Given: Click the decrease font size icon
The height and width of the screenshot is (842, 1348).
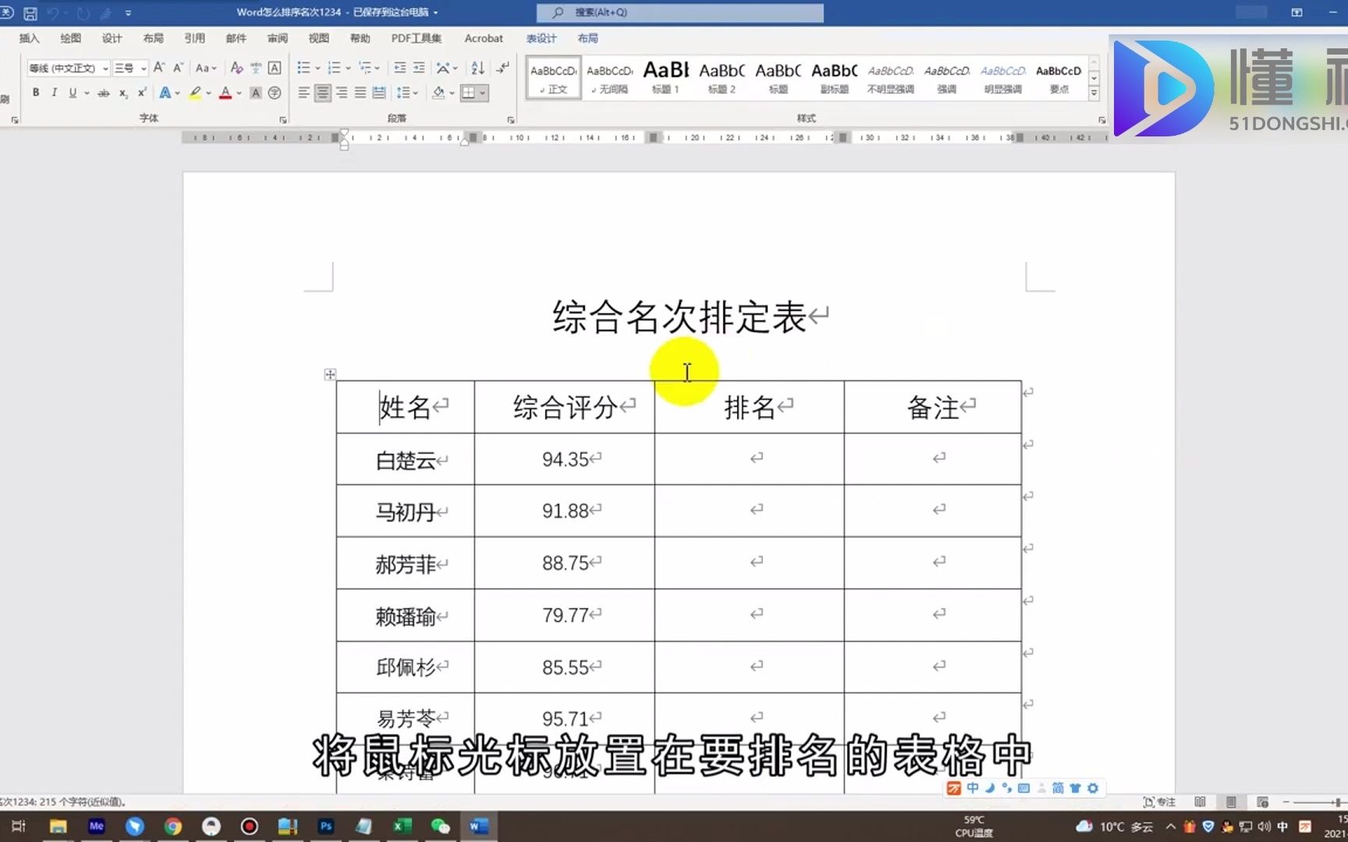Looking at the screenshot, I should pos(178,68).
